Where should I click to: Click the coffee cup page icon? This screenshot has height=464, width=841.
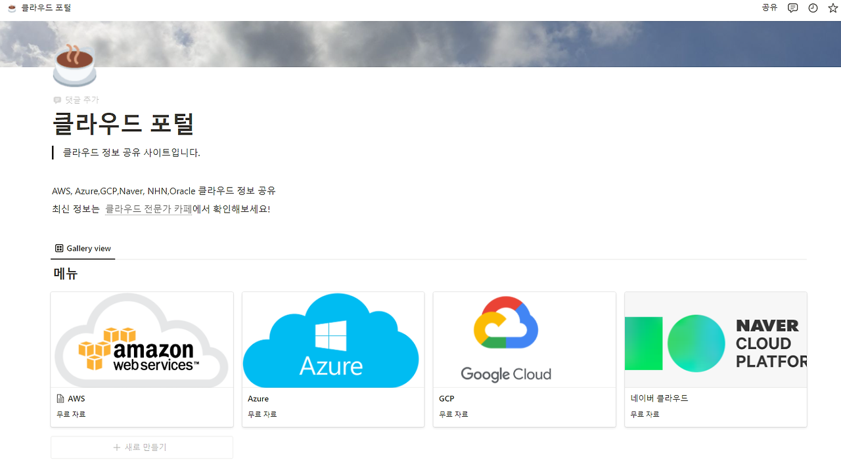point(75,66)
